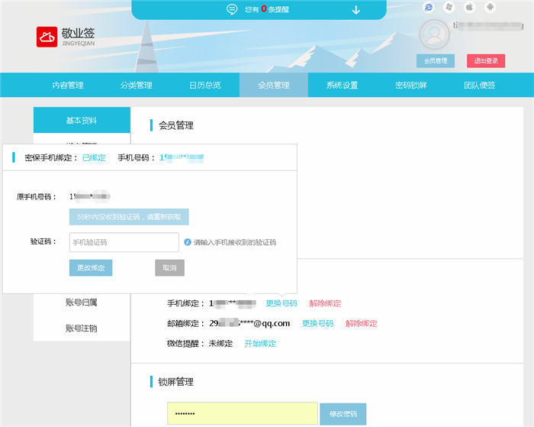Click the 更改绑定 button
Image resolution: width=534 pixels, height=427 pixels.
(91, 268)
